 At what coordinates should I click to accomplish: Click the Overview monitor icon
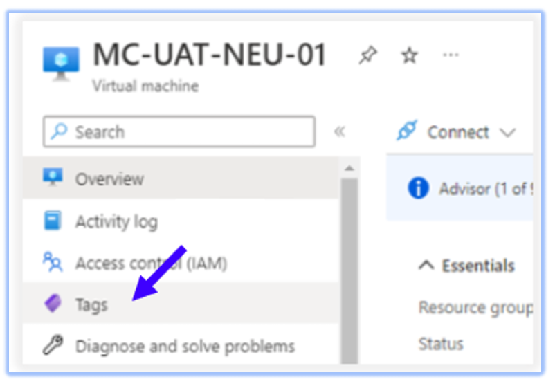pyautogui.click(x=53, y=178)
